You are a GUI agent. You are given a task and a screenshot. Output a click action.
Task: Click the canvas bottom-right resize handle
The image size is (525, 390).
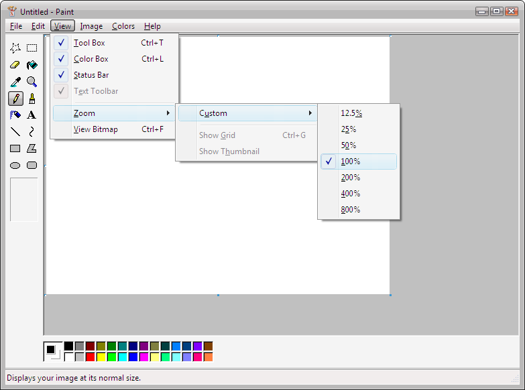pyautogui.click(x=390, y=295)
